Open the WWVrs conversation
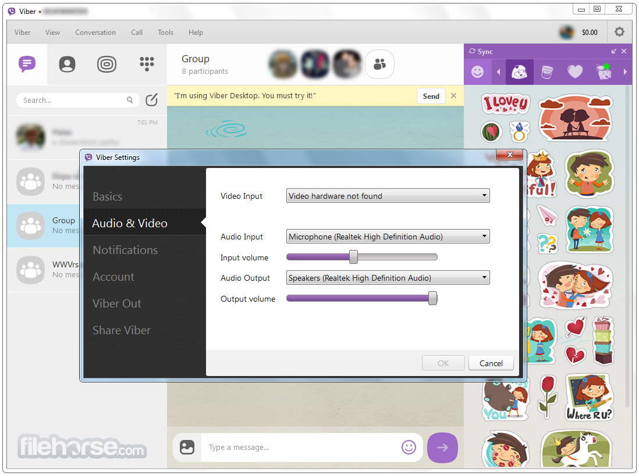The width and height of the screenshot is (639, 476). pyautogui.click(x=44, y=270)
